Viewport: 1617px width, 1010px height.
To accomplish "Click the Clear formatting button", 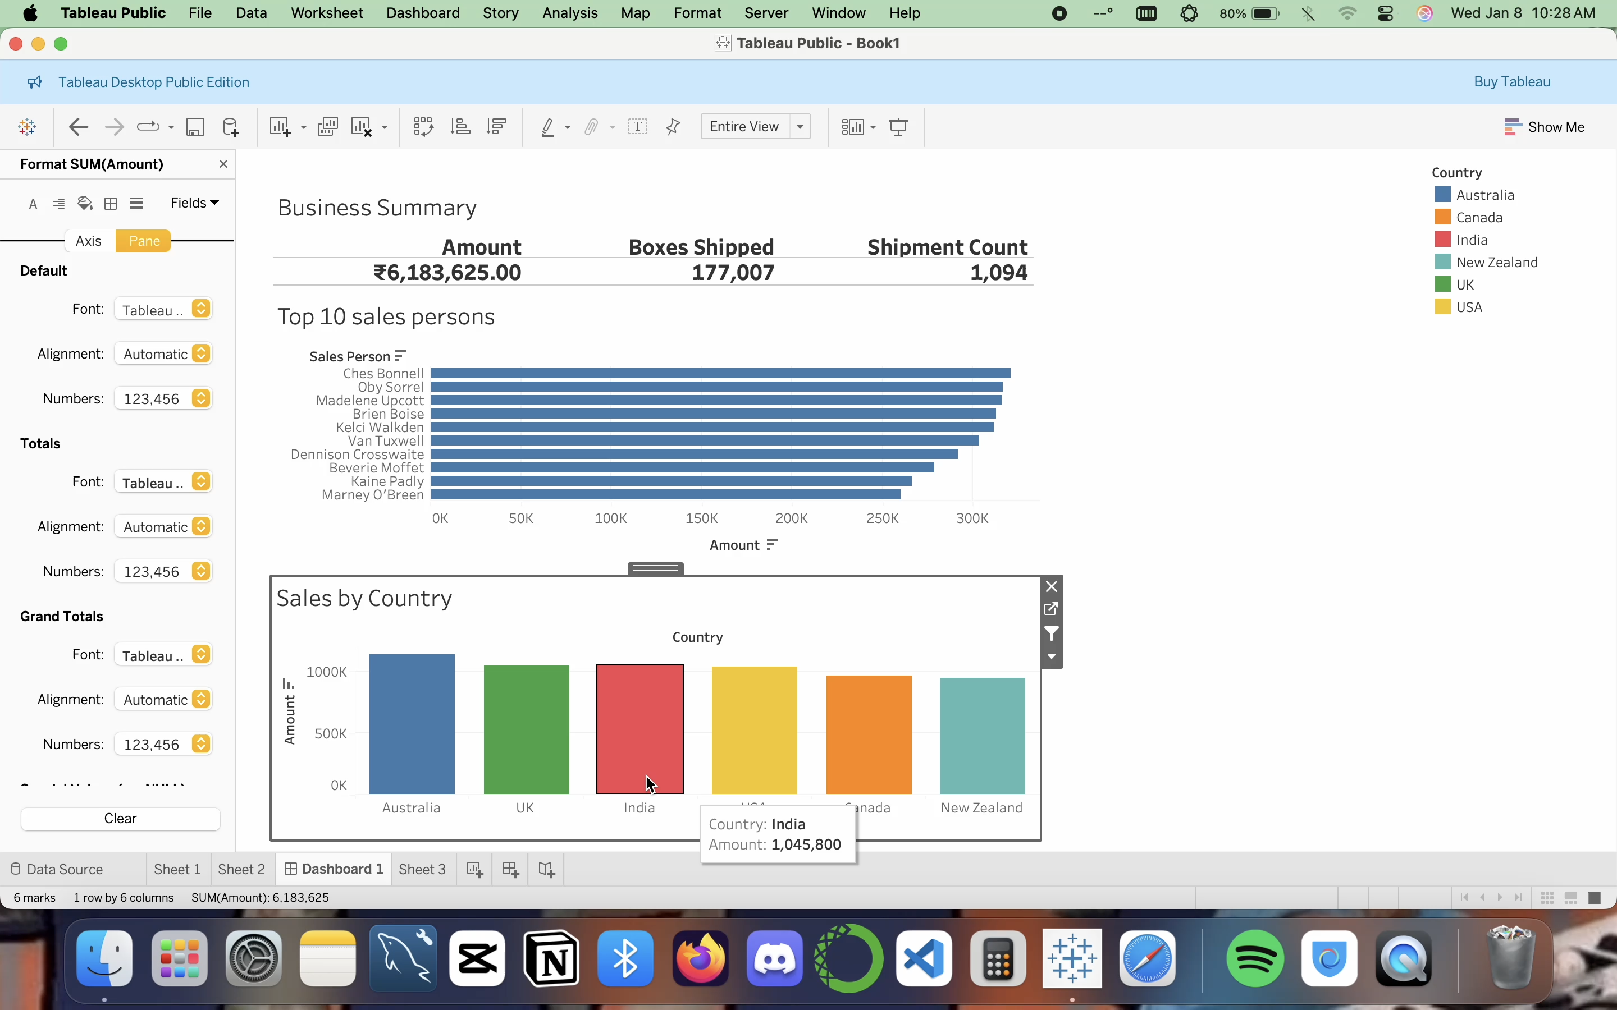I will pyautogui.click(x=120, y=818).
